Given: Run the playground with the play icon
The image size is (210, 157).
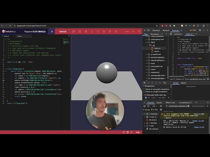Looking at the screenshot, I should tap(73, 31).
